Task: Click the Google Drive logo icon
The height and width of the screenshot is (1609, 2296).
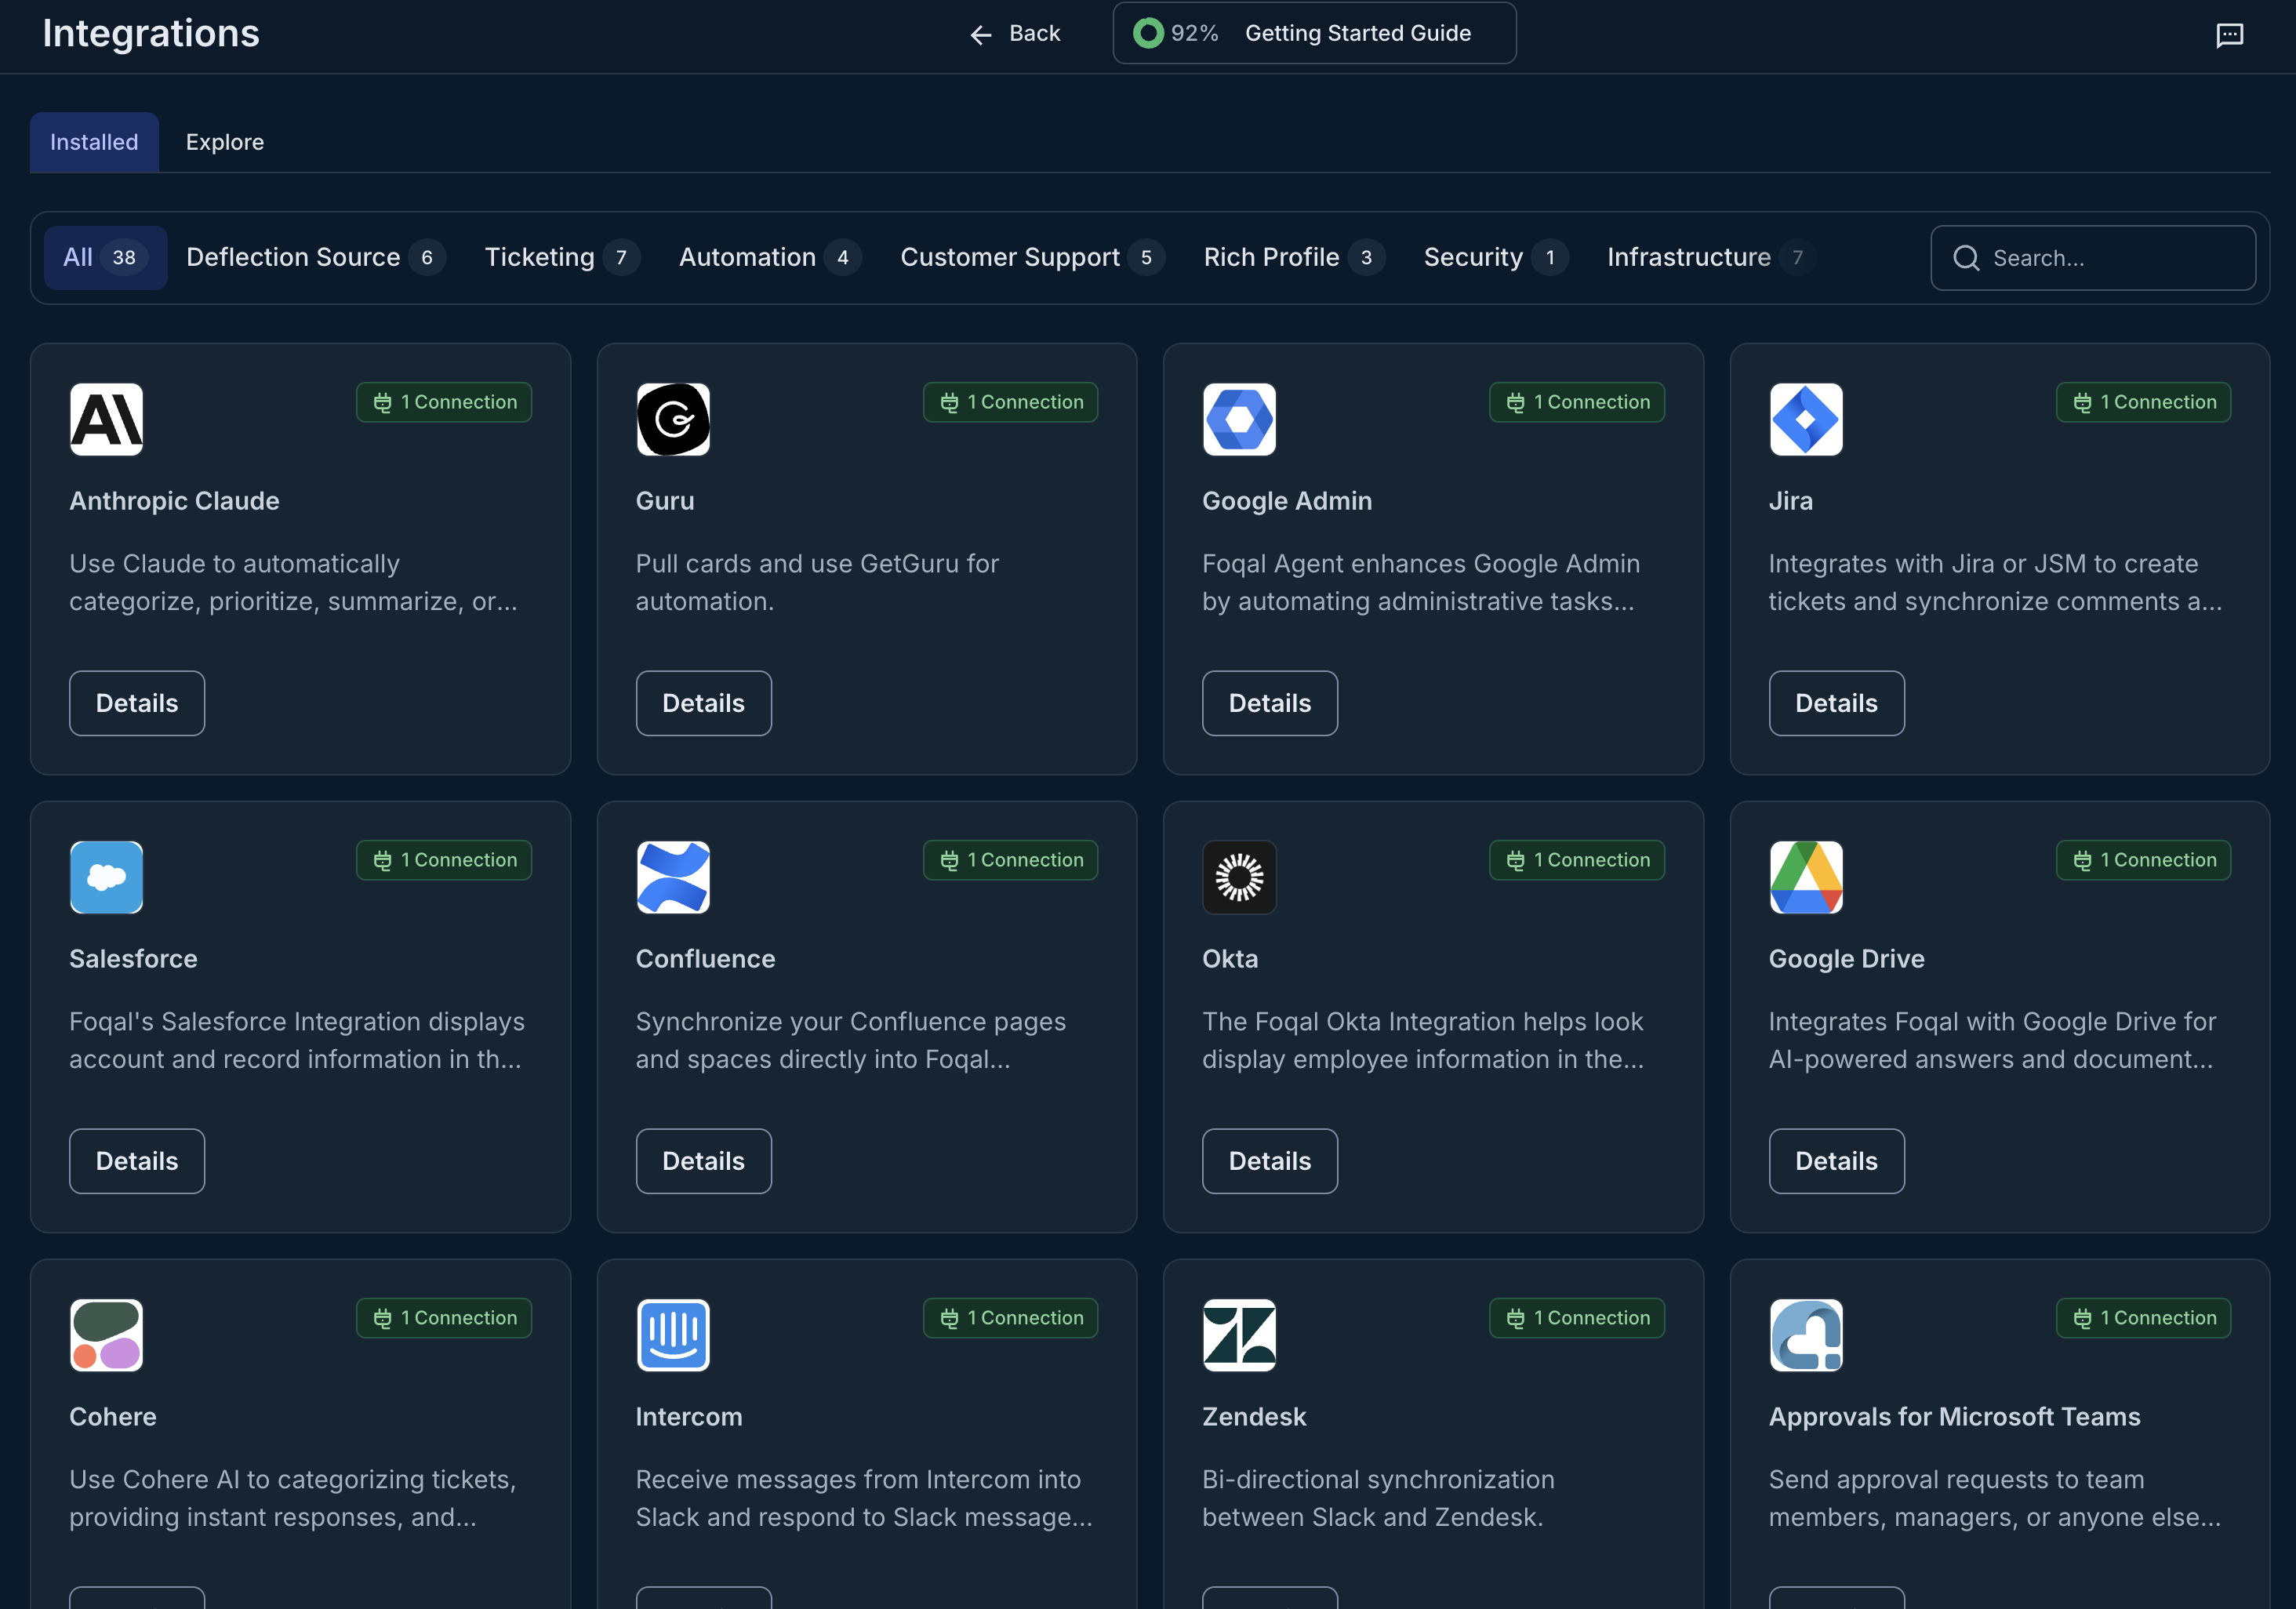Action: click(1806, 877)
